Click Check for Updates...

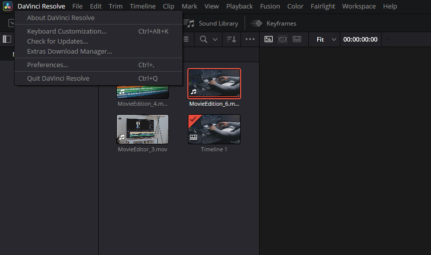pyautogui.click(x=57, y=41)
